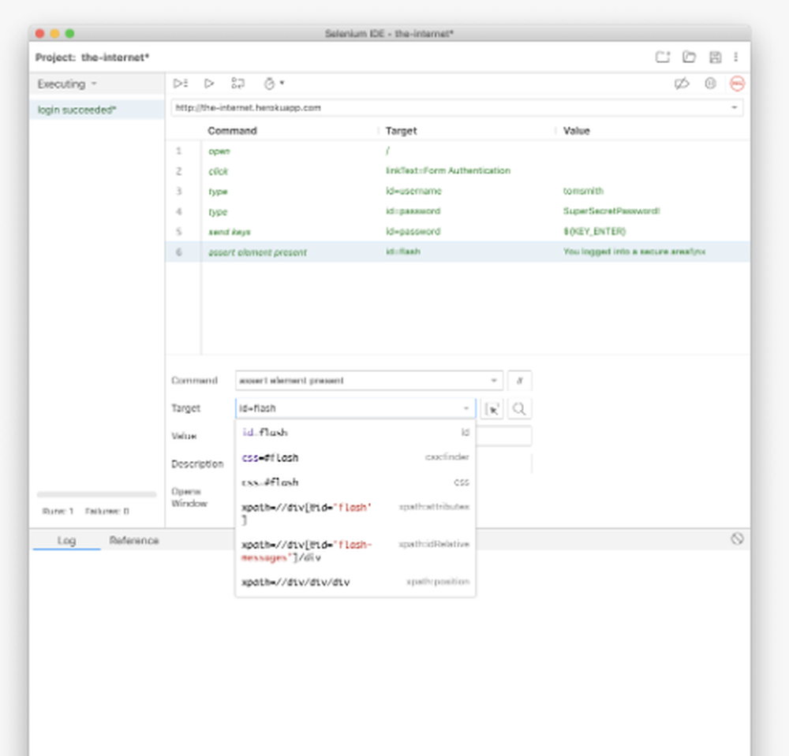Click the disable breakpoints icon

point(682,84)
